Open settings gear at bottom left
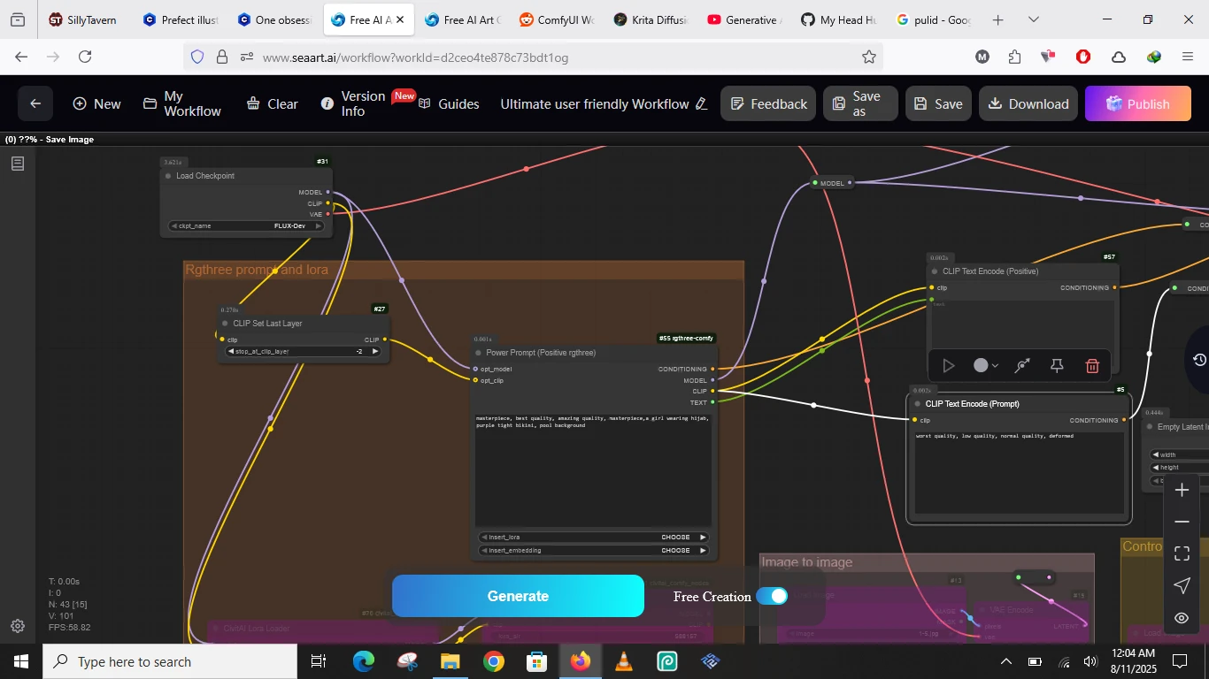This screenshot has height=679, width=1209. click(18, 626)
